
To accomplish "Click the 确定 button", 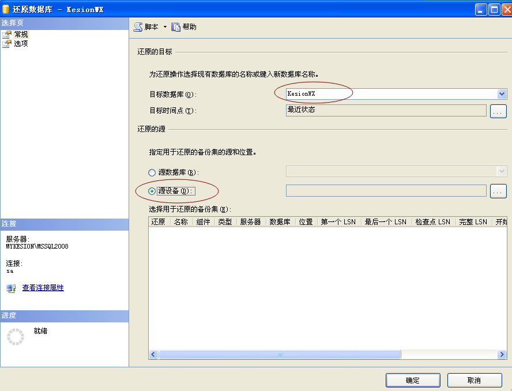I will coord(413,380).
